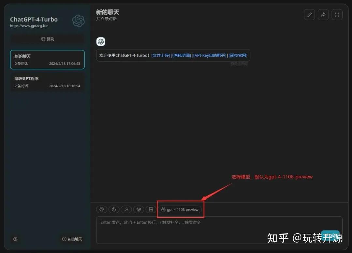Open the share/export icon at top right

click(x=323, y=14)
